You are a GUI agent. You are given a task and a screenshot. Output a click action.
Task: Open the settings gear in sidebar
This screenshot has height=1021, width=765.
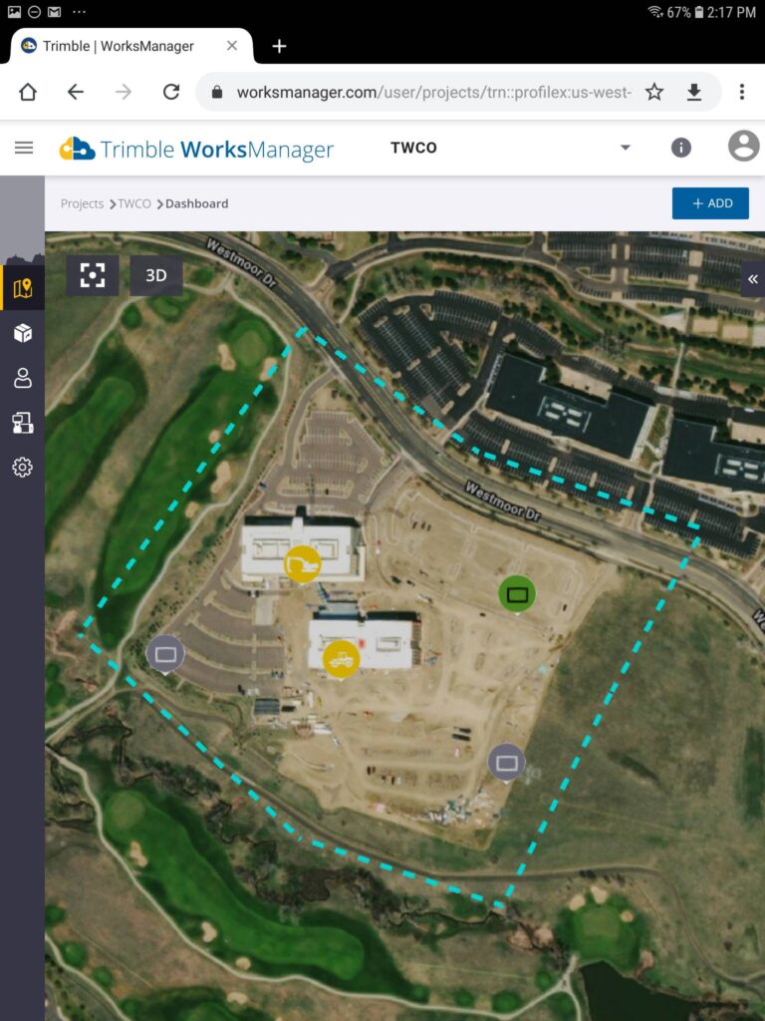tap(23, 467)
